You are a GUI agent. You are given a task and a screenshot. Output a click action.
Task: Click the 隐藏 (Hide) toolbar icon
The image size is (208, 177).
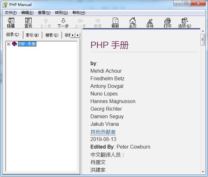(11, 23)
